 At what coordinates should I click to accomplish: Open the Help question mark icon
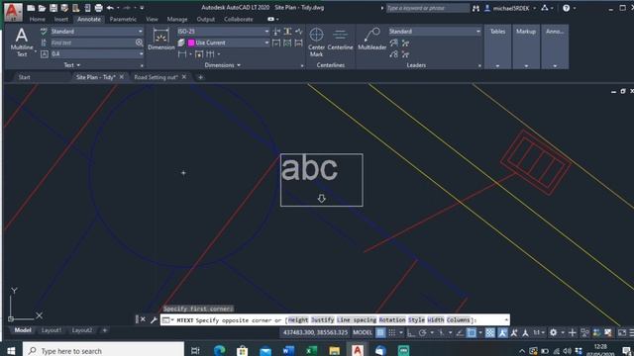(x=566, y=8)
